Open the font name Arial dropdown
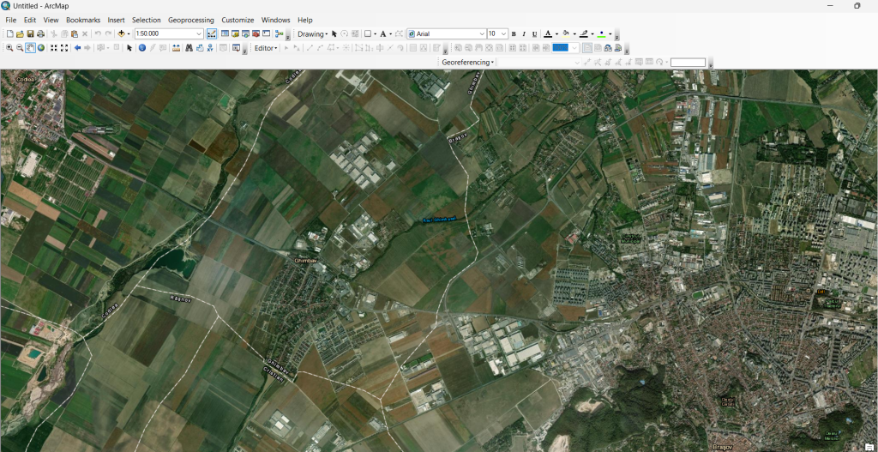The image size is (878, 452). [x=481, y=33]
